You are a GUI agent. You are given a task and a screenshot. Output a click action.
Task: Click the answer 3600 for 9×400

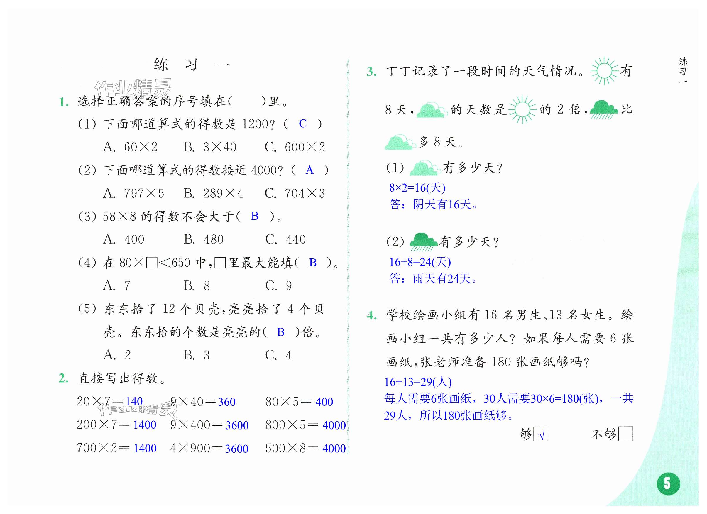tap(237, 425)
